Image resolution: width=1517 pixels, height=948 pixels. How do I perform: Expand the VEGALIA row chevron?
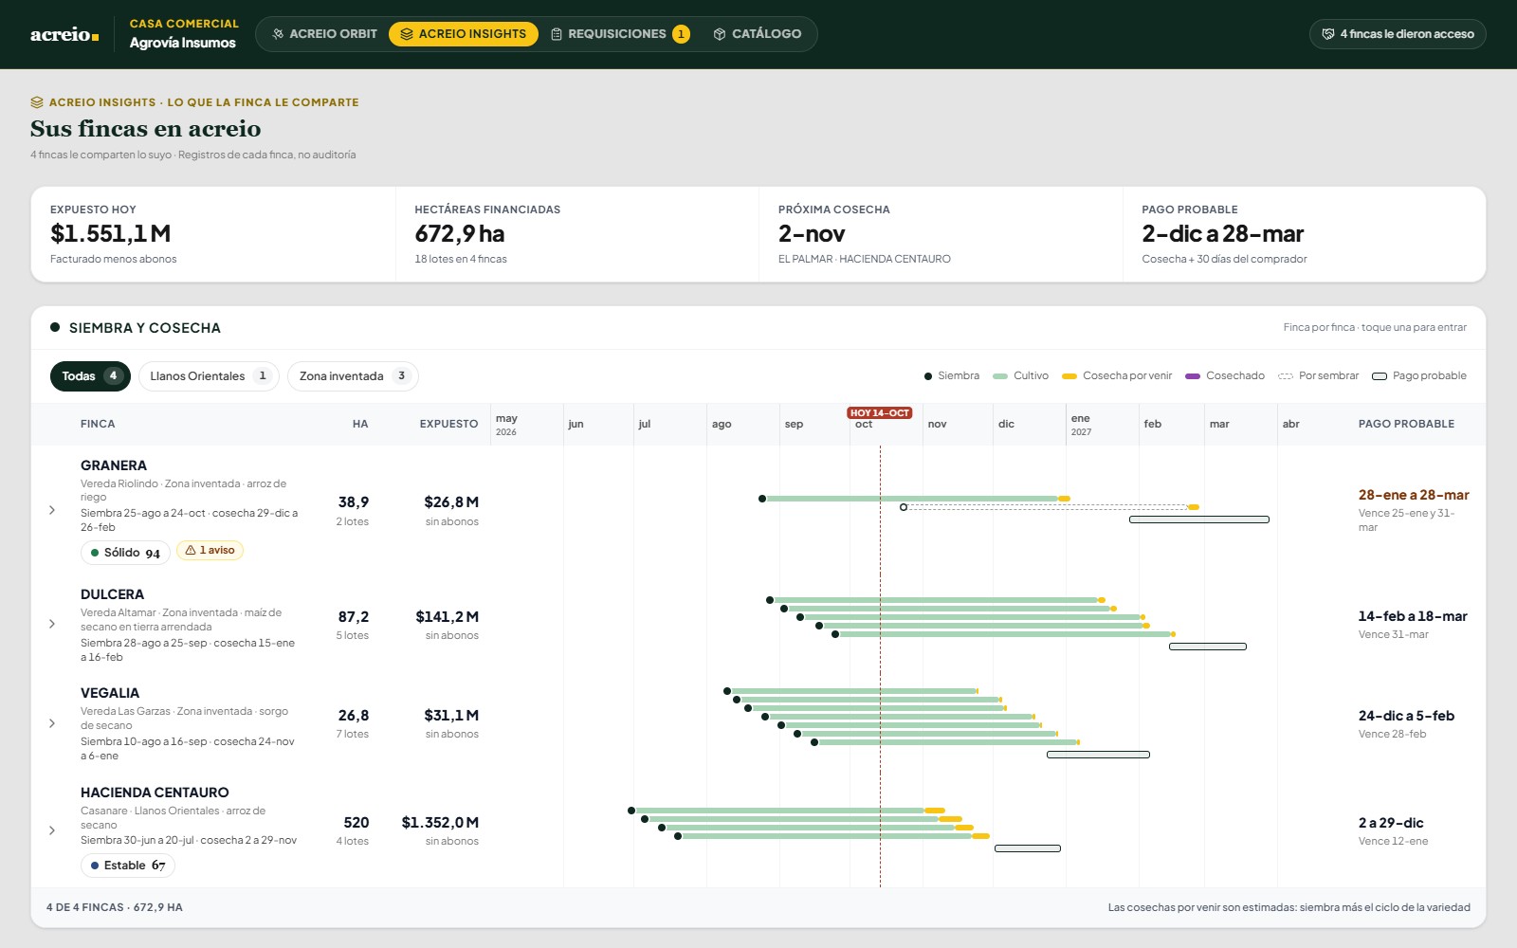[52, 723]
